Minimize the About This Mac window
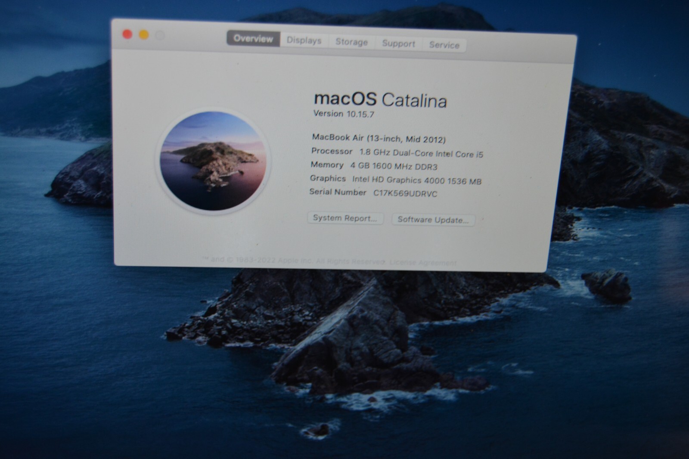The width and height of the screenshot is (689, 459). 144,35
